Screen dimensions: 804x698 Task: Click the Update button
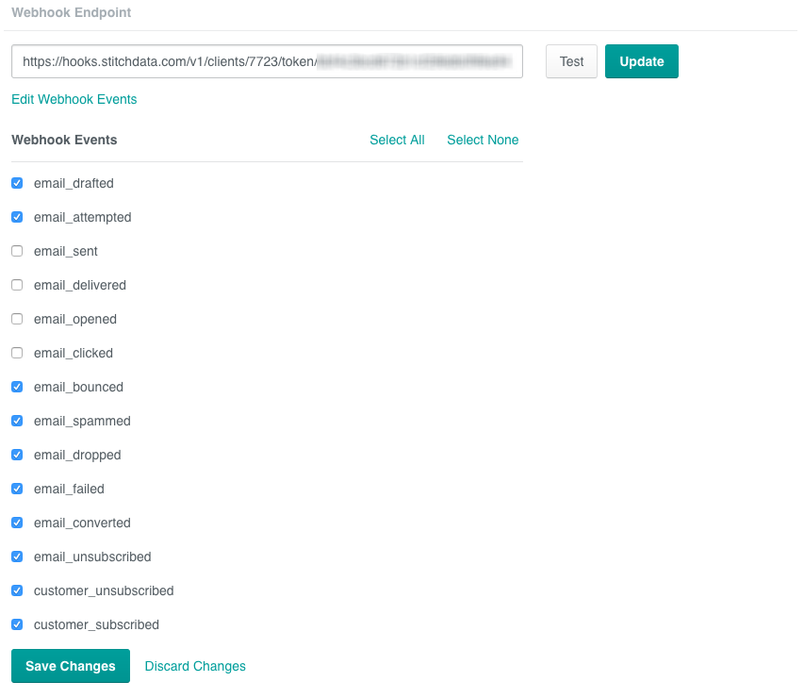click(x=641, y=61)
